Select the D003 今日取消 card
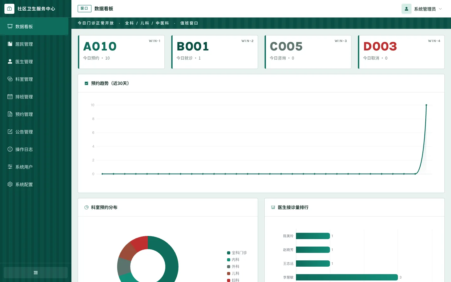This screenshot has width=451, height=282. (x=401, y=52)
